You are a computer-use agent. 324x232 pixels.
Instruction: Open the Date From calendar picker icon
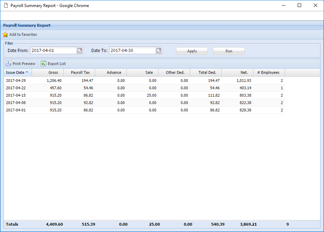pyautogui.click(x=80, y=50)
